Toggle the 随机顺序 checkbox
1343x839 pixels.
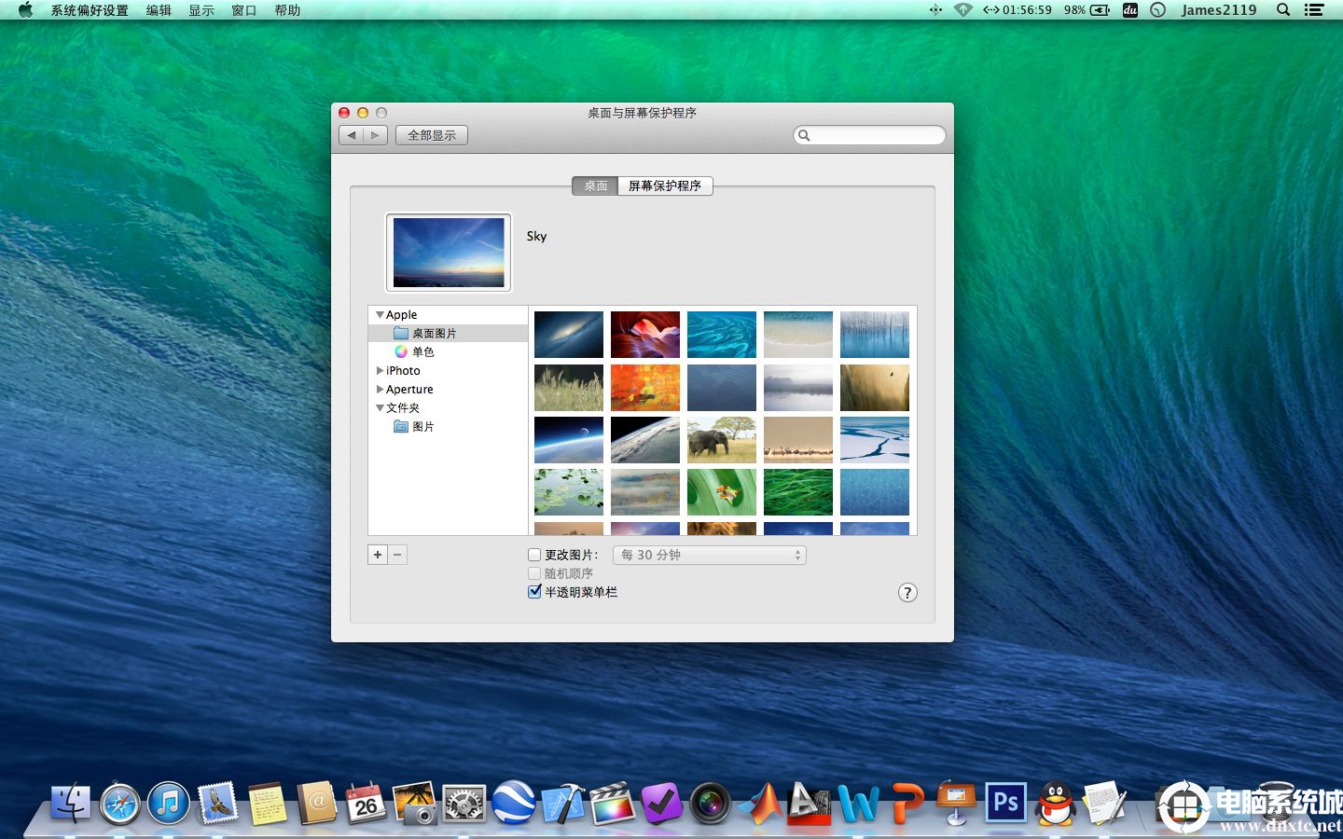click(534, 573)
